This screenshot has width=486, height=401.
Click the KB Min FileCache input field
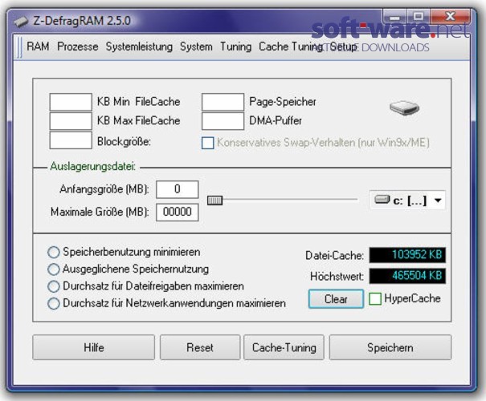pyautogui.click(x=71, y=102)
